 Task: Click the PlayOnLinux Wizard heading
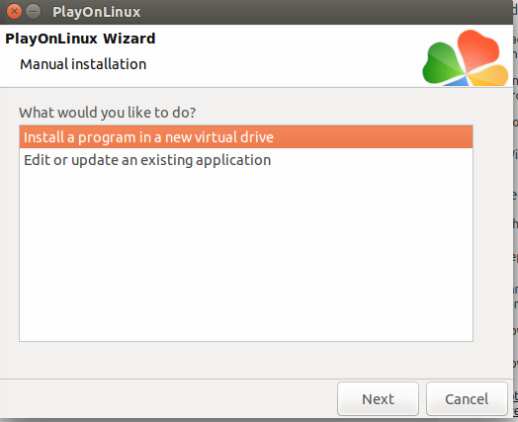point(80,39)
